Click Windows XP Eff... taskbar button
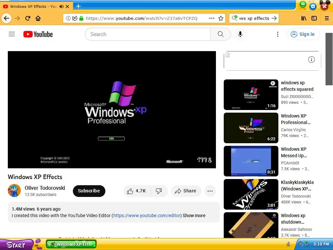333x250 pixels. [x=71, y=244]
